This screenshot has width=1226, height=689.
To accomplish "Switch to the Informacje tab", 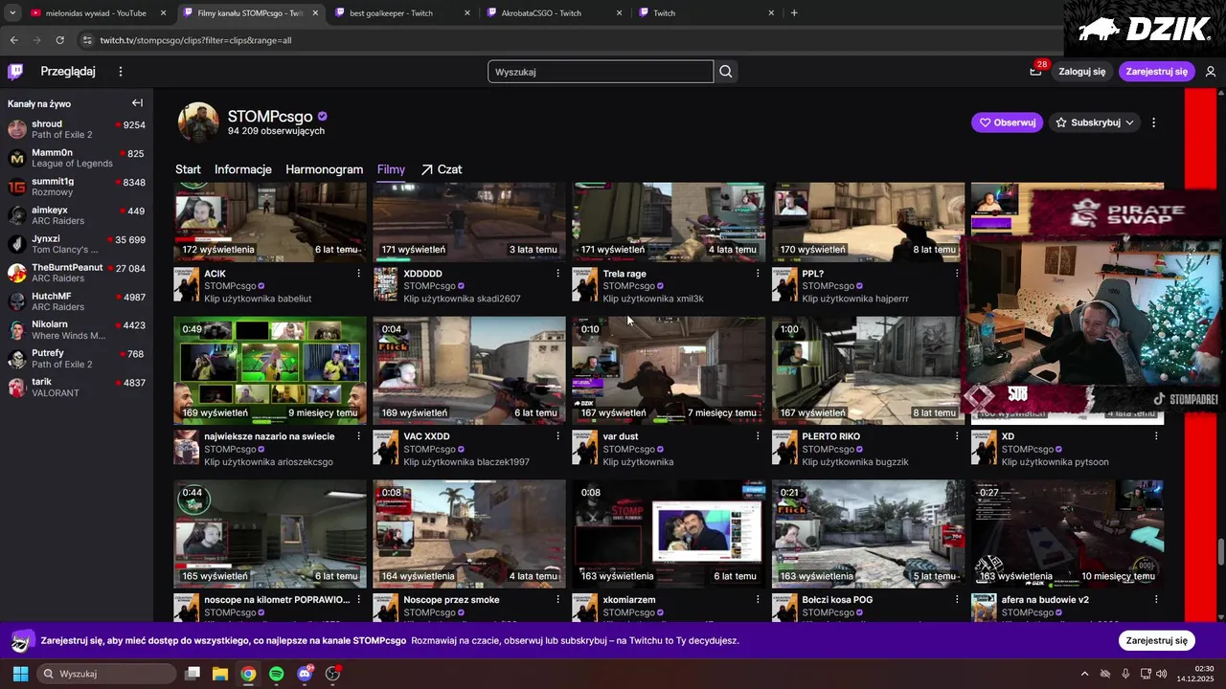I will coord(243,169).
